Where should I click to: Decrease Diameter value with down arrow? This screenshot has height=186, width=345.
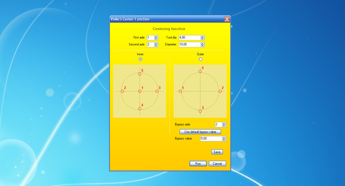[202, 46]
